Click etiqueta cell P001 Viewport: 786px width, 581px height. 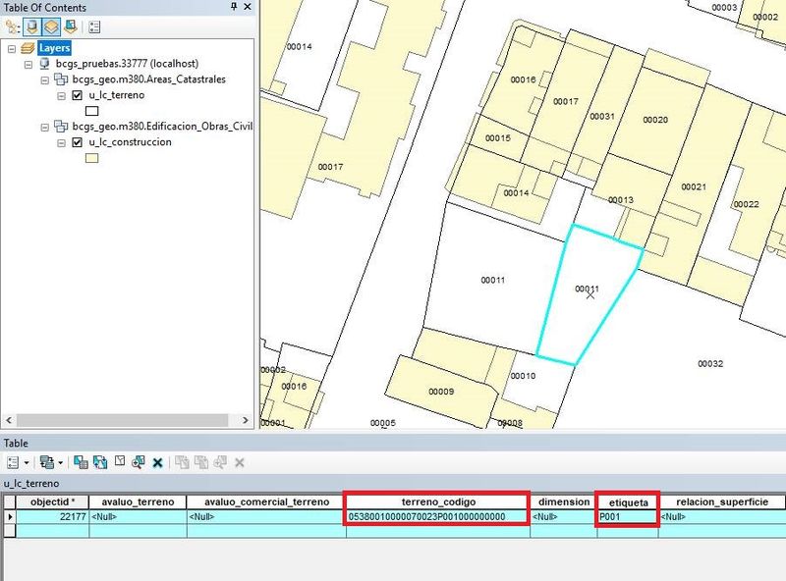tap(628, 516)
